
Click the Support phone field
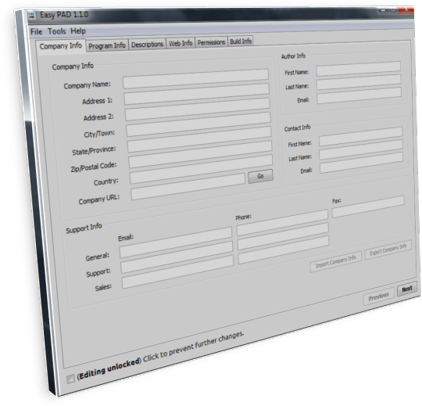283,236
